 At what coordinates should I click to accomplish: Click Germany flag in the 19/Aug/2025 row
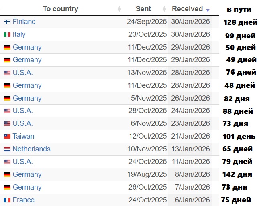pos(7,175)
